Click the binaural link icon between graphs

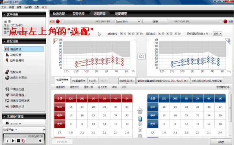tap(141, 56)
